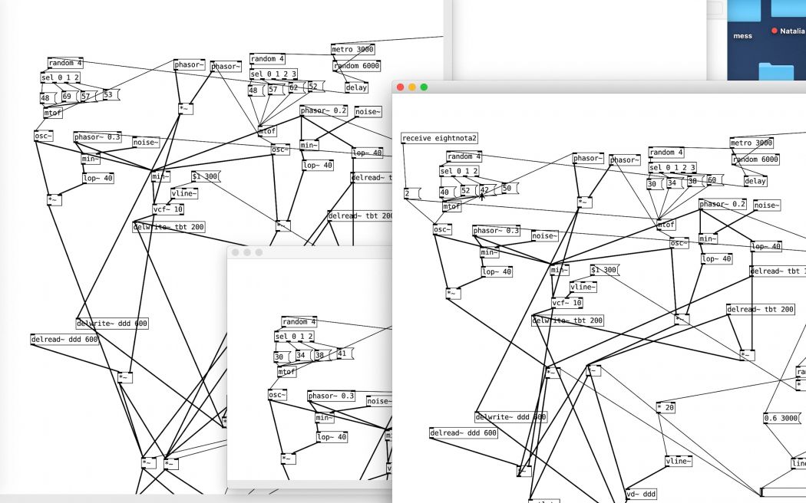806x503 pixels.
Task: Select the "delay" object in the front window
Action: (x=755, y=181)
